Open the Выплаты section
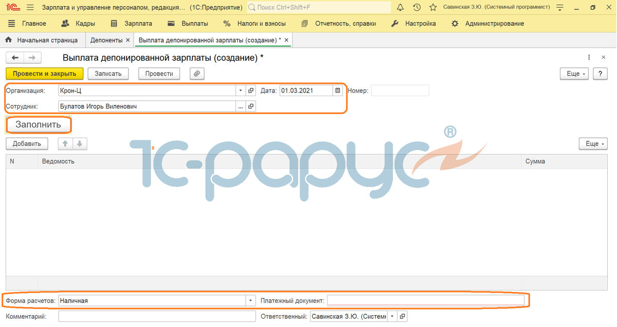 188,24
